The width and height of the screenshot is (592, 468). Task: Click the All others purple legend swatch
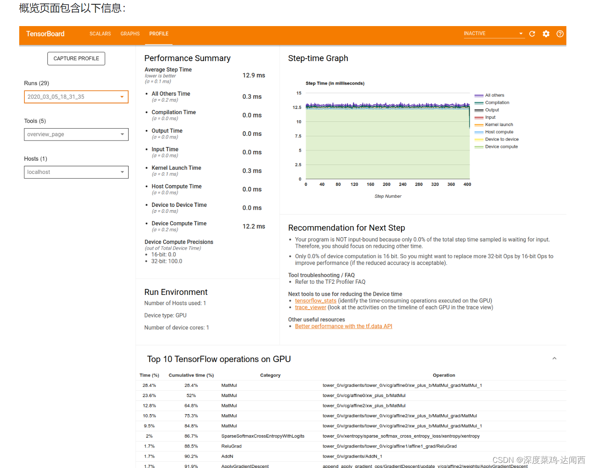479,95
